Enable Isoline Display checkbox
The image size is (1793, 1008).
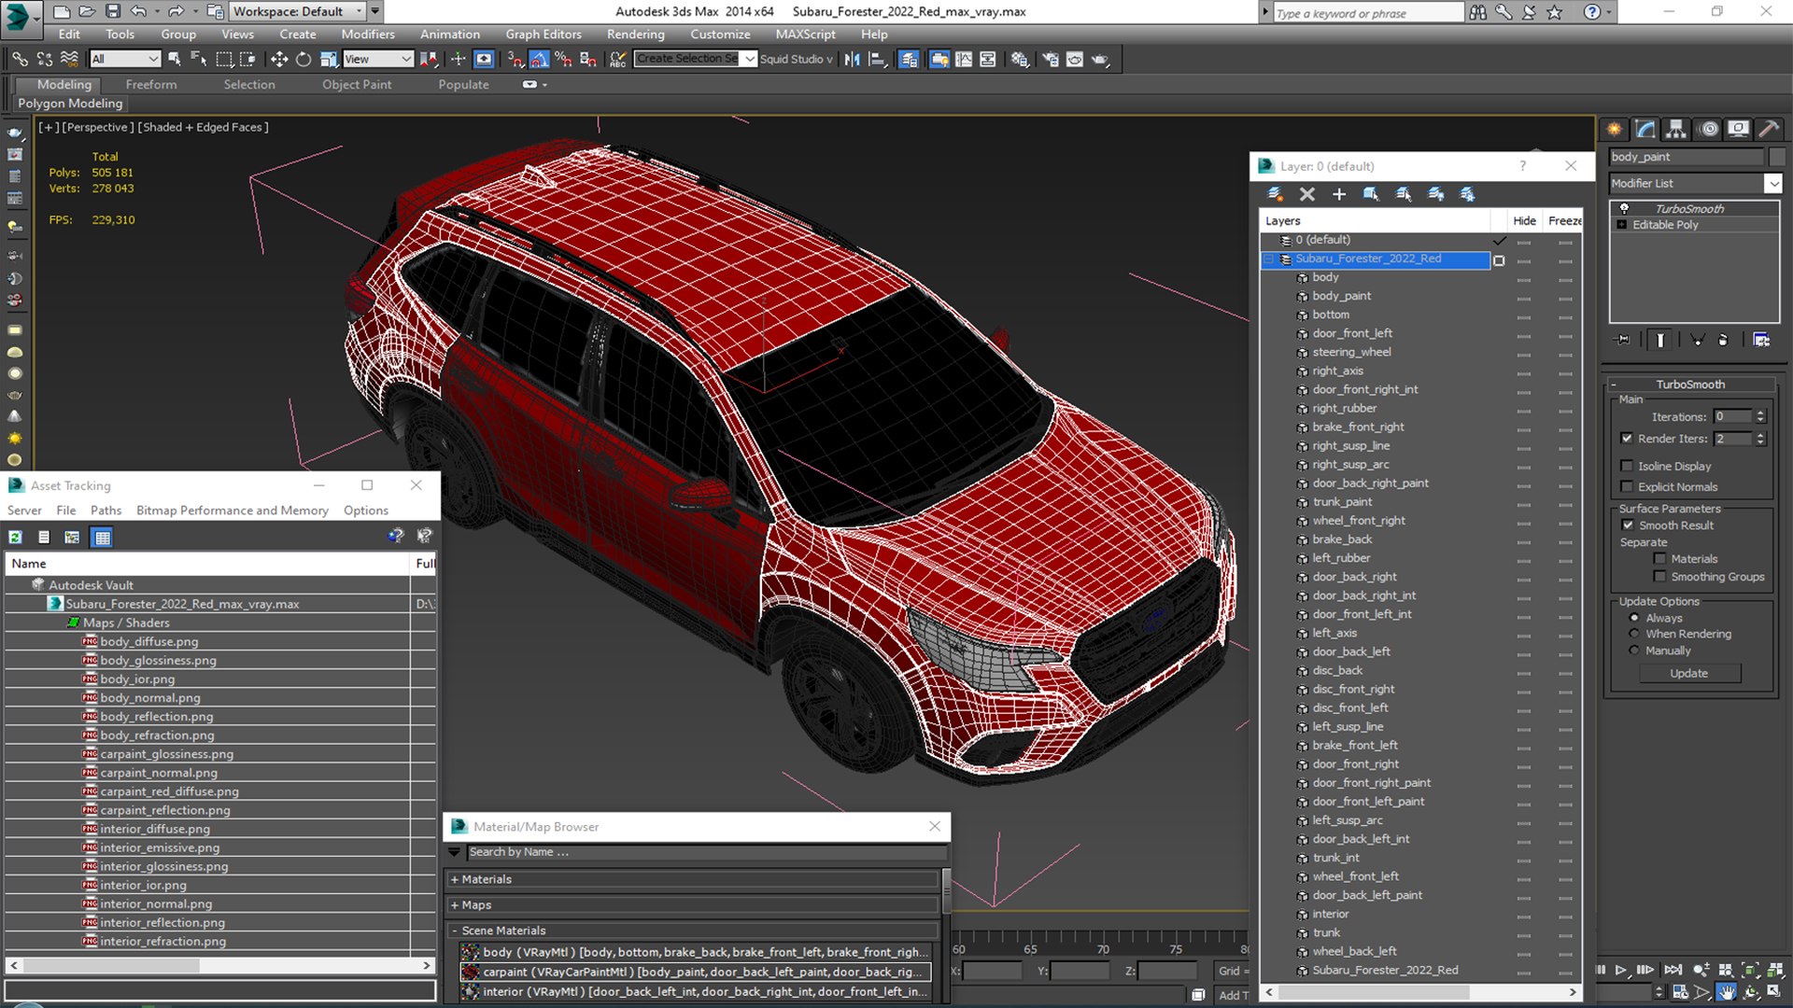[x=1627, y=466]
